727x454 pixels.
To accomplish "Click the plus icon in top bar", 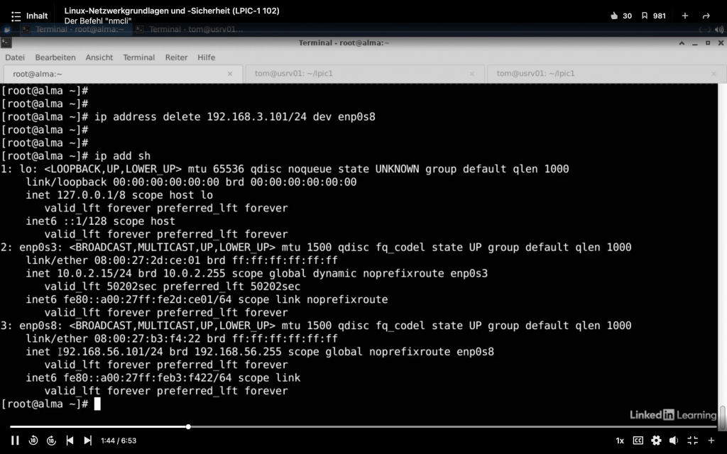I will point(685,16).
